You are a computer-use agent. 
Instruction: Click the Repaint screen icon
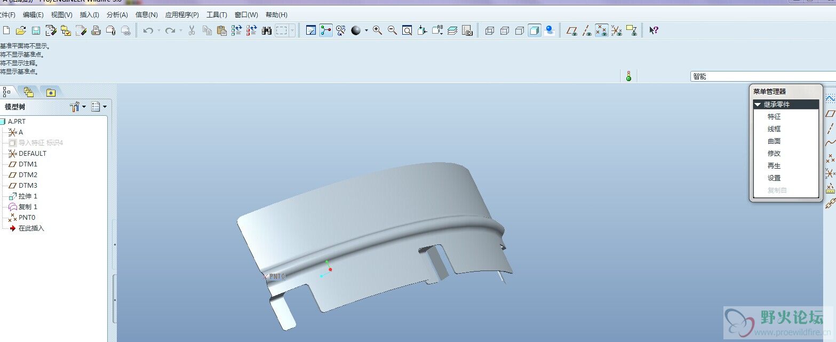(x=311, y=30)
